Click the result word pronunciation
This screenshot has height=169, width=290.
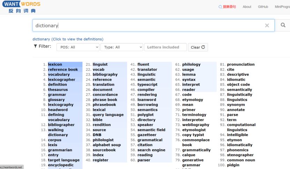pos(240,64)
